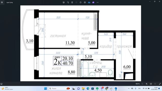Image resolution: width=162 pixels, height=91 pixels.
Task: Open the weather widget on the taskbar
Action: (x=7, y=88)
